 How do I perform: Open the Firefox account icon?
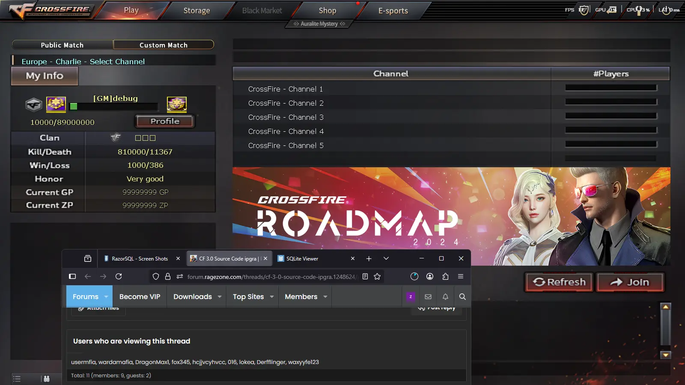pos(430,276)
